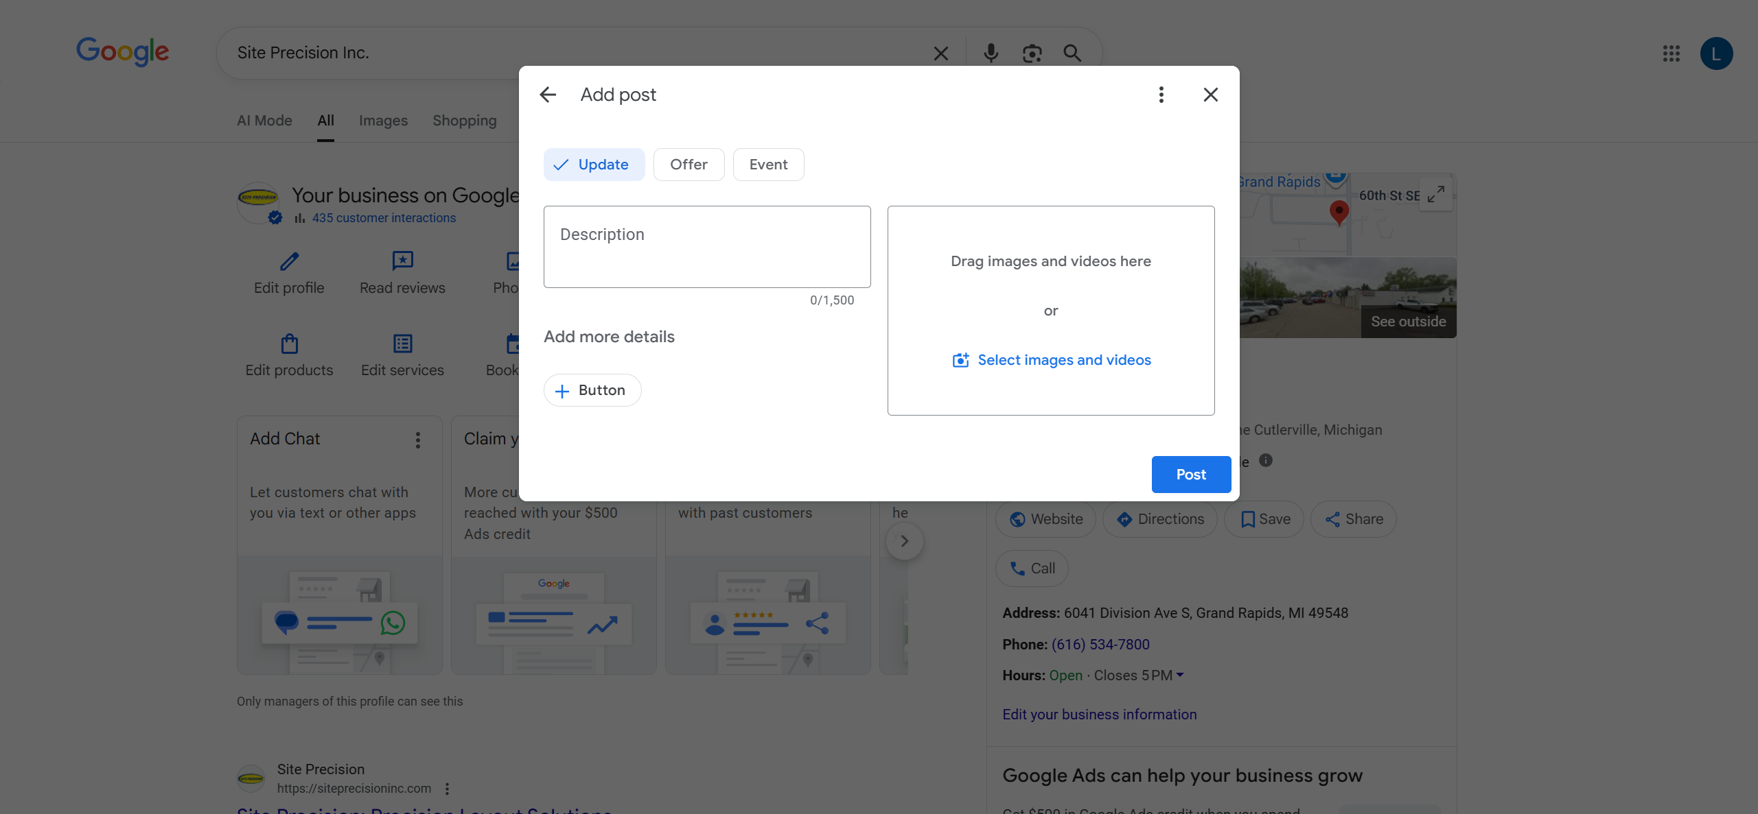Go back using the Add post arrow
Screen dimensions: 1758x814
coord(548,95)
